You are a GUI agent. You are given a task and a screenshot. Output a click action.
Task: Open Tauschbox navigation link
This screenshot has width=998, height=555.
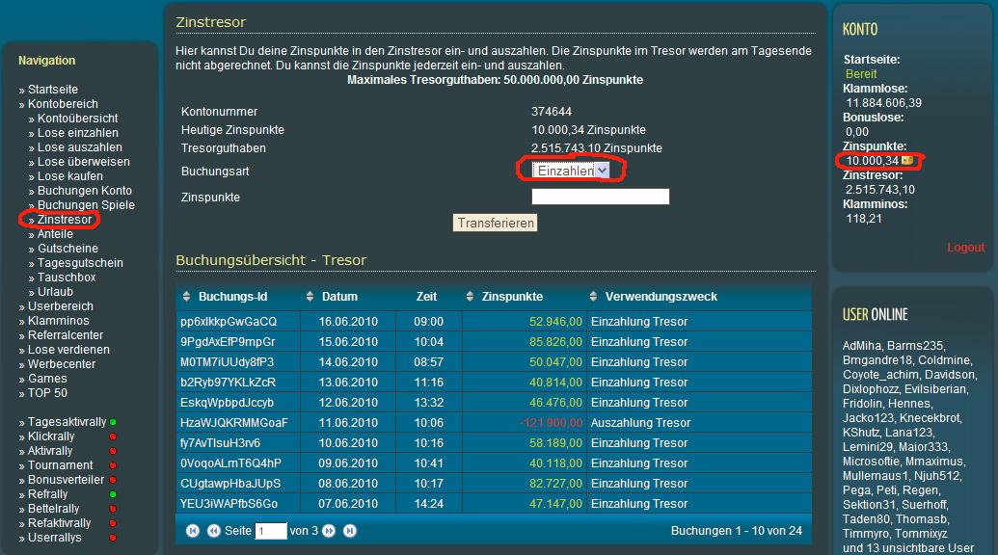tap(67, 277)
